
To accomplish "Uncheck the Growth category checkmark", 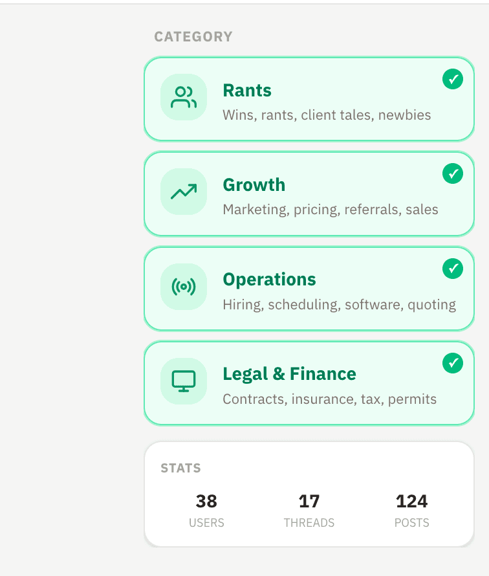I will (453, 173).
